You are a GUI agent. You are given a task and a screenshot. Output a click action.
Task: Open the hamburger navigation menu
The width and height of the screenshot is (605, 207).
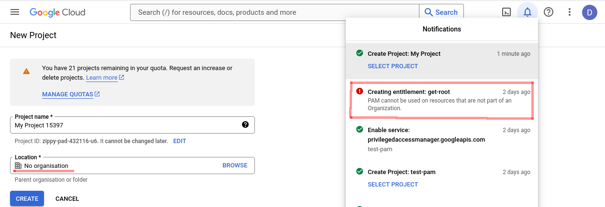(15, 12)
